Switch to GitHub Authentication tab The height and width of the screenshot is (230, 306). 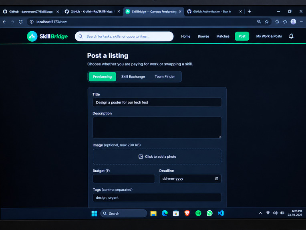[212, 12]
